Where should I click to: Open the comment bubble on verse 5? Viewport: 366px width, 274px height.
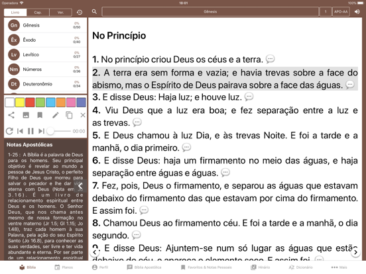[x=186, y=147]
